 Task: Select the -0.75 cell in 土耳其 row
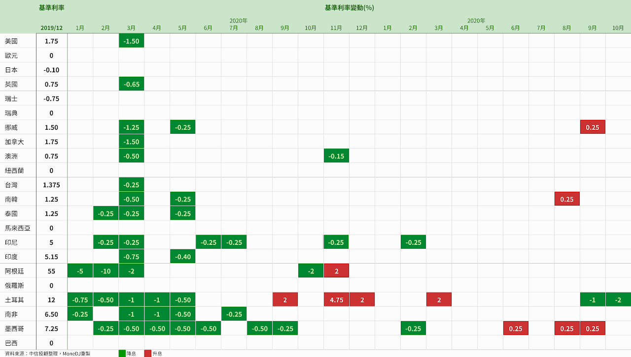(80, 300)
